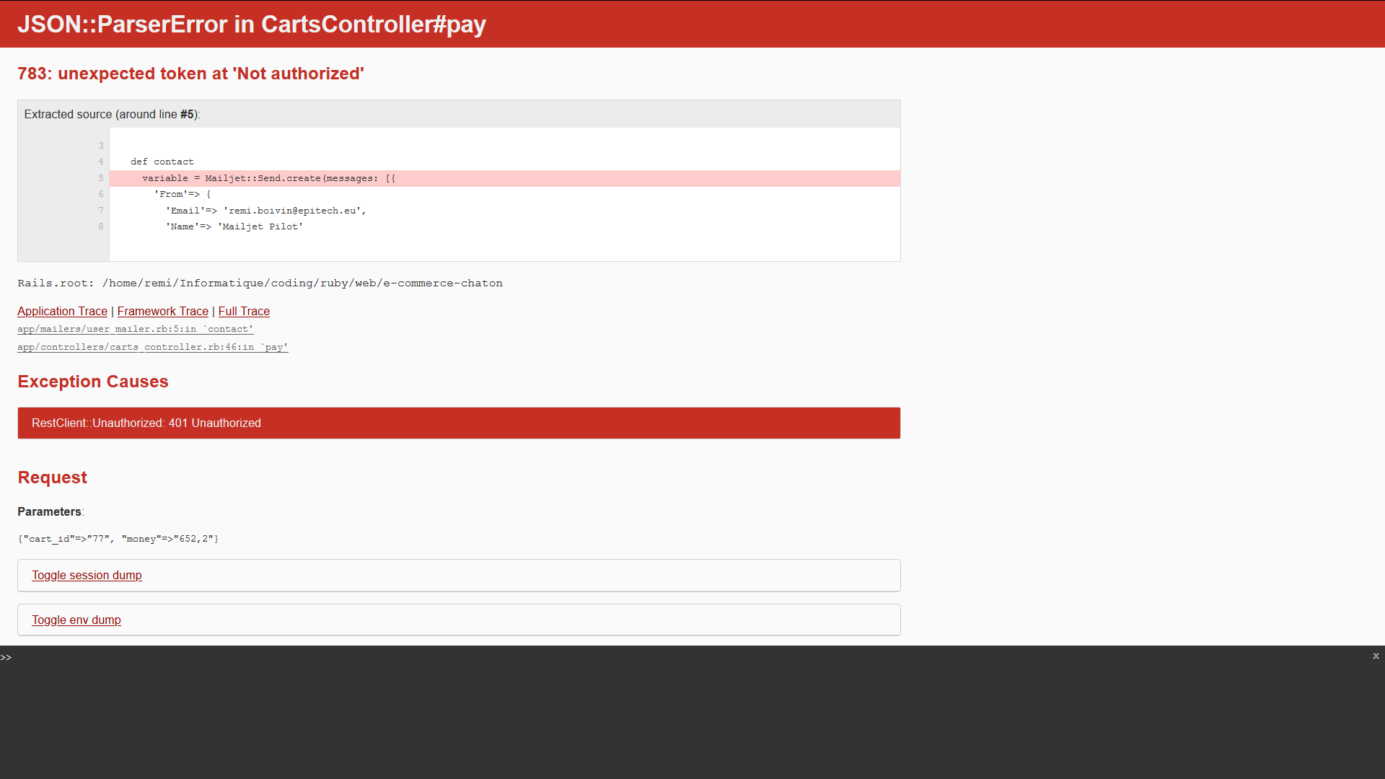Click the remi.boivin@epitech.eu email line

pos(265,211)
